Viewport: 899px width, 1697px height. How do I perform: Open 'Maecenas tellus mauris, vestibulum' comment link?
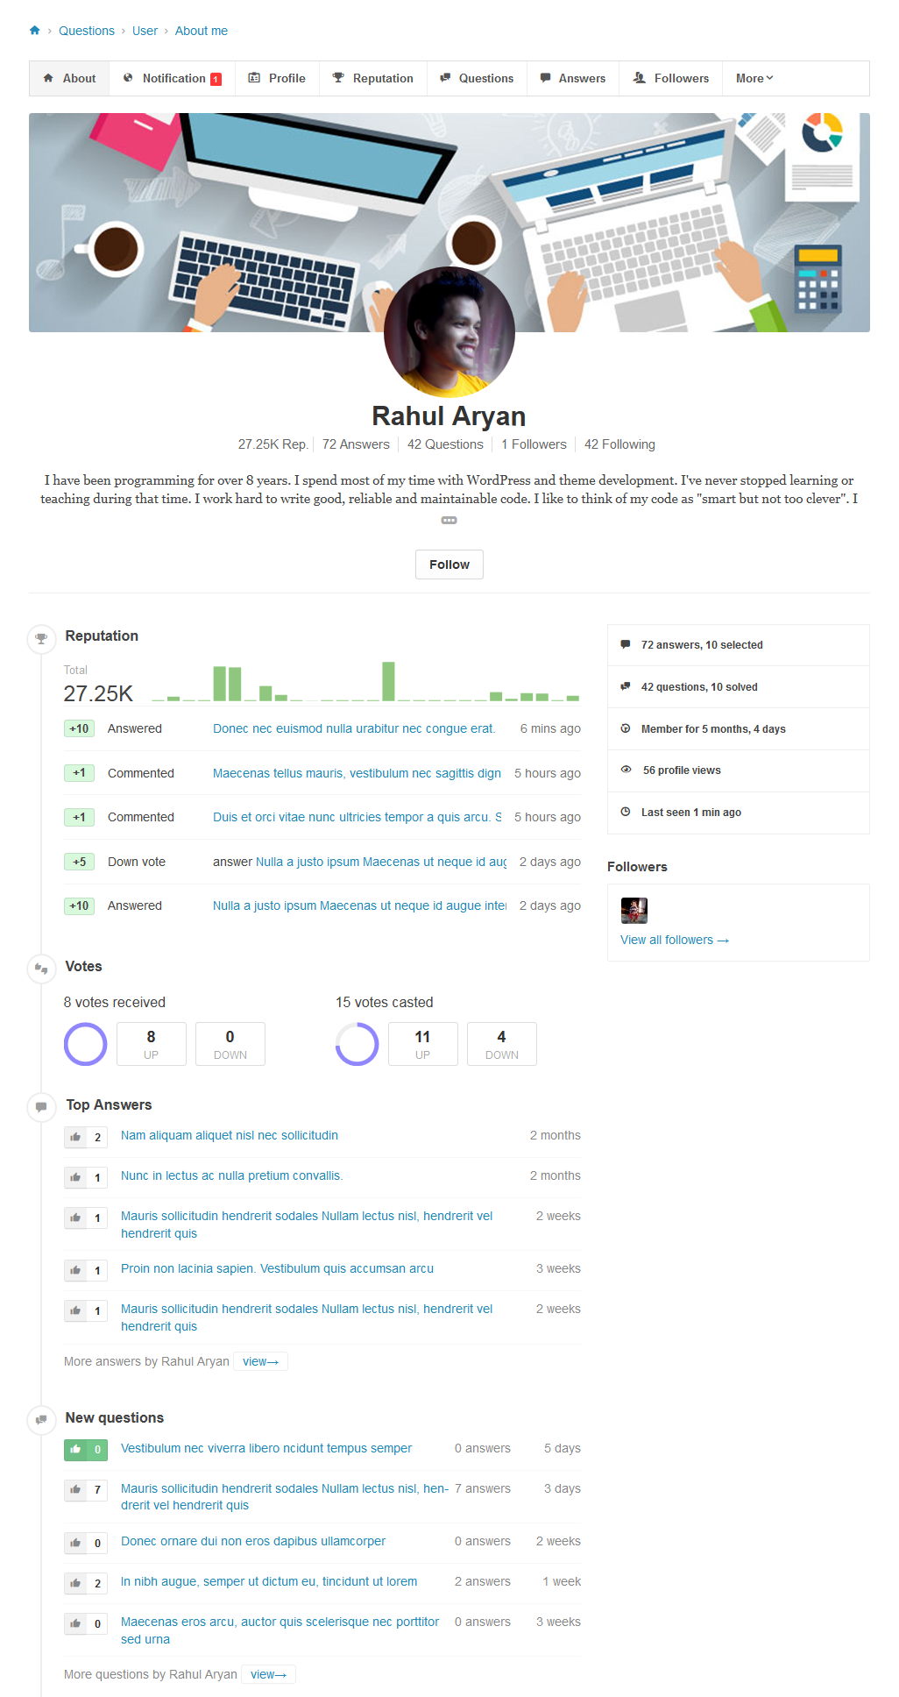(x=357, y=773)
